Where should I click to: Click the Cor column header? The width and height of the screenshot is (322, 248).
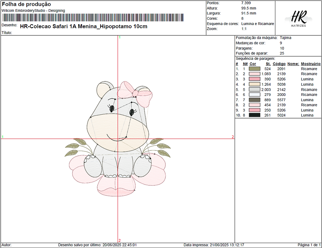coord(253,64)
